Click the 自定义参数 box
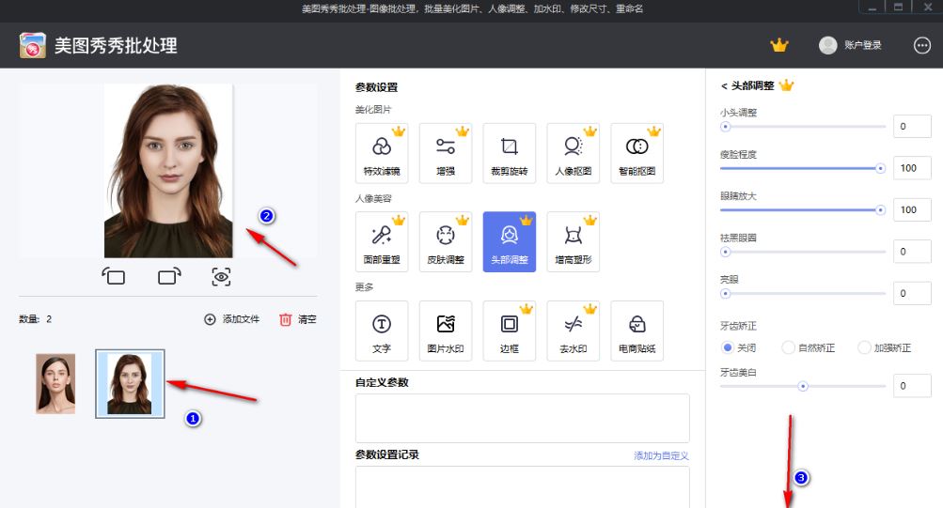 point(522,418)
